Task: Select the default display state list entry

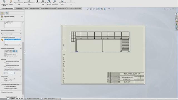Action: 13,39
